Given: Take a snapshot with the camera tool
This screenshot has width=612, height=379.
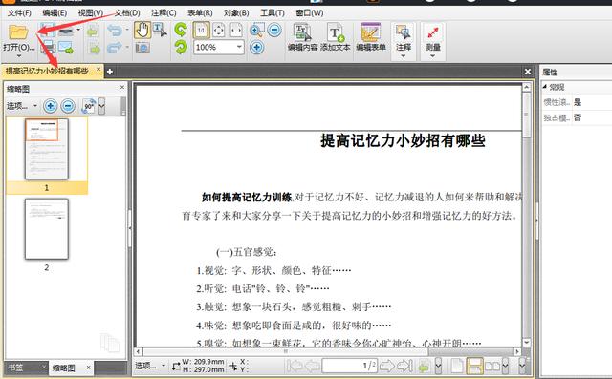Looking at the screenshot, I should coord(142,48).
